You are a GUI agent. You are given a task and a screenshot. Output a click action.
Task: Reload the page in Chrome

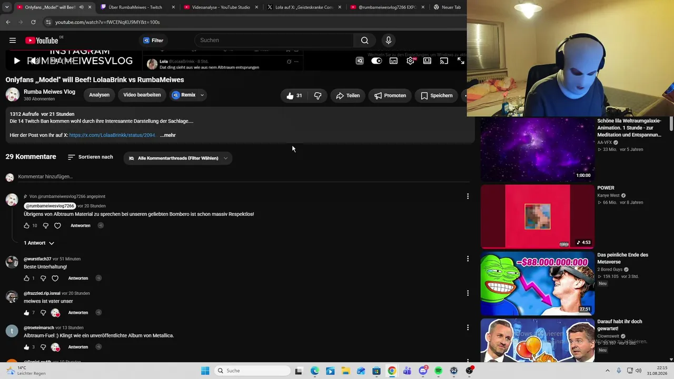[x=33, y=22]
